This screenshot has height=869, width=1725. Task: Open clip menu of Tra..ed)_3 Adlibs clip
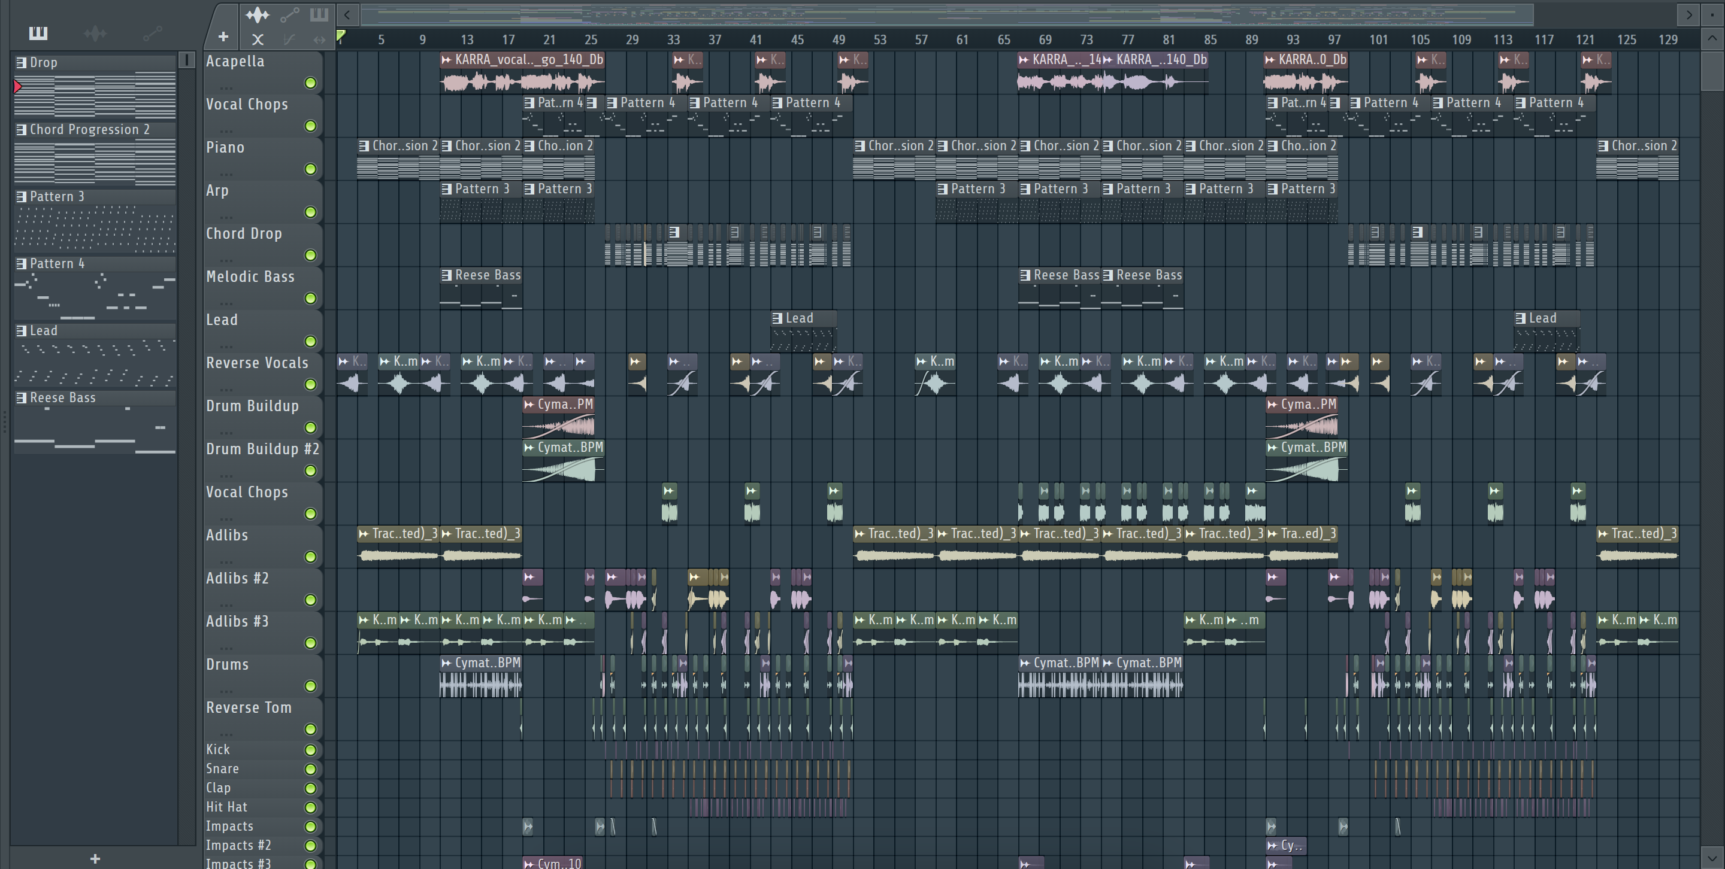(x=1272, y=533)
